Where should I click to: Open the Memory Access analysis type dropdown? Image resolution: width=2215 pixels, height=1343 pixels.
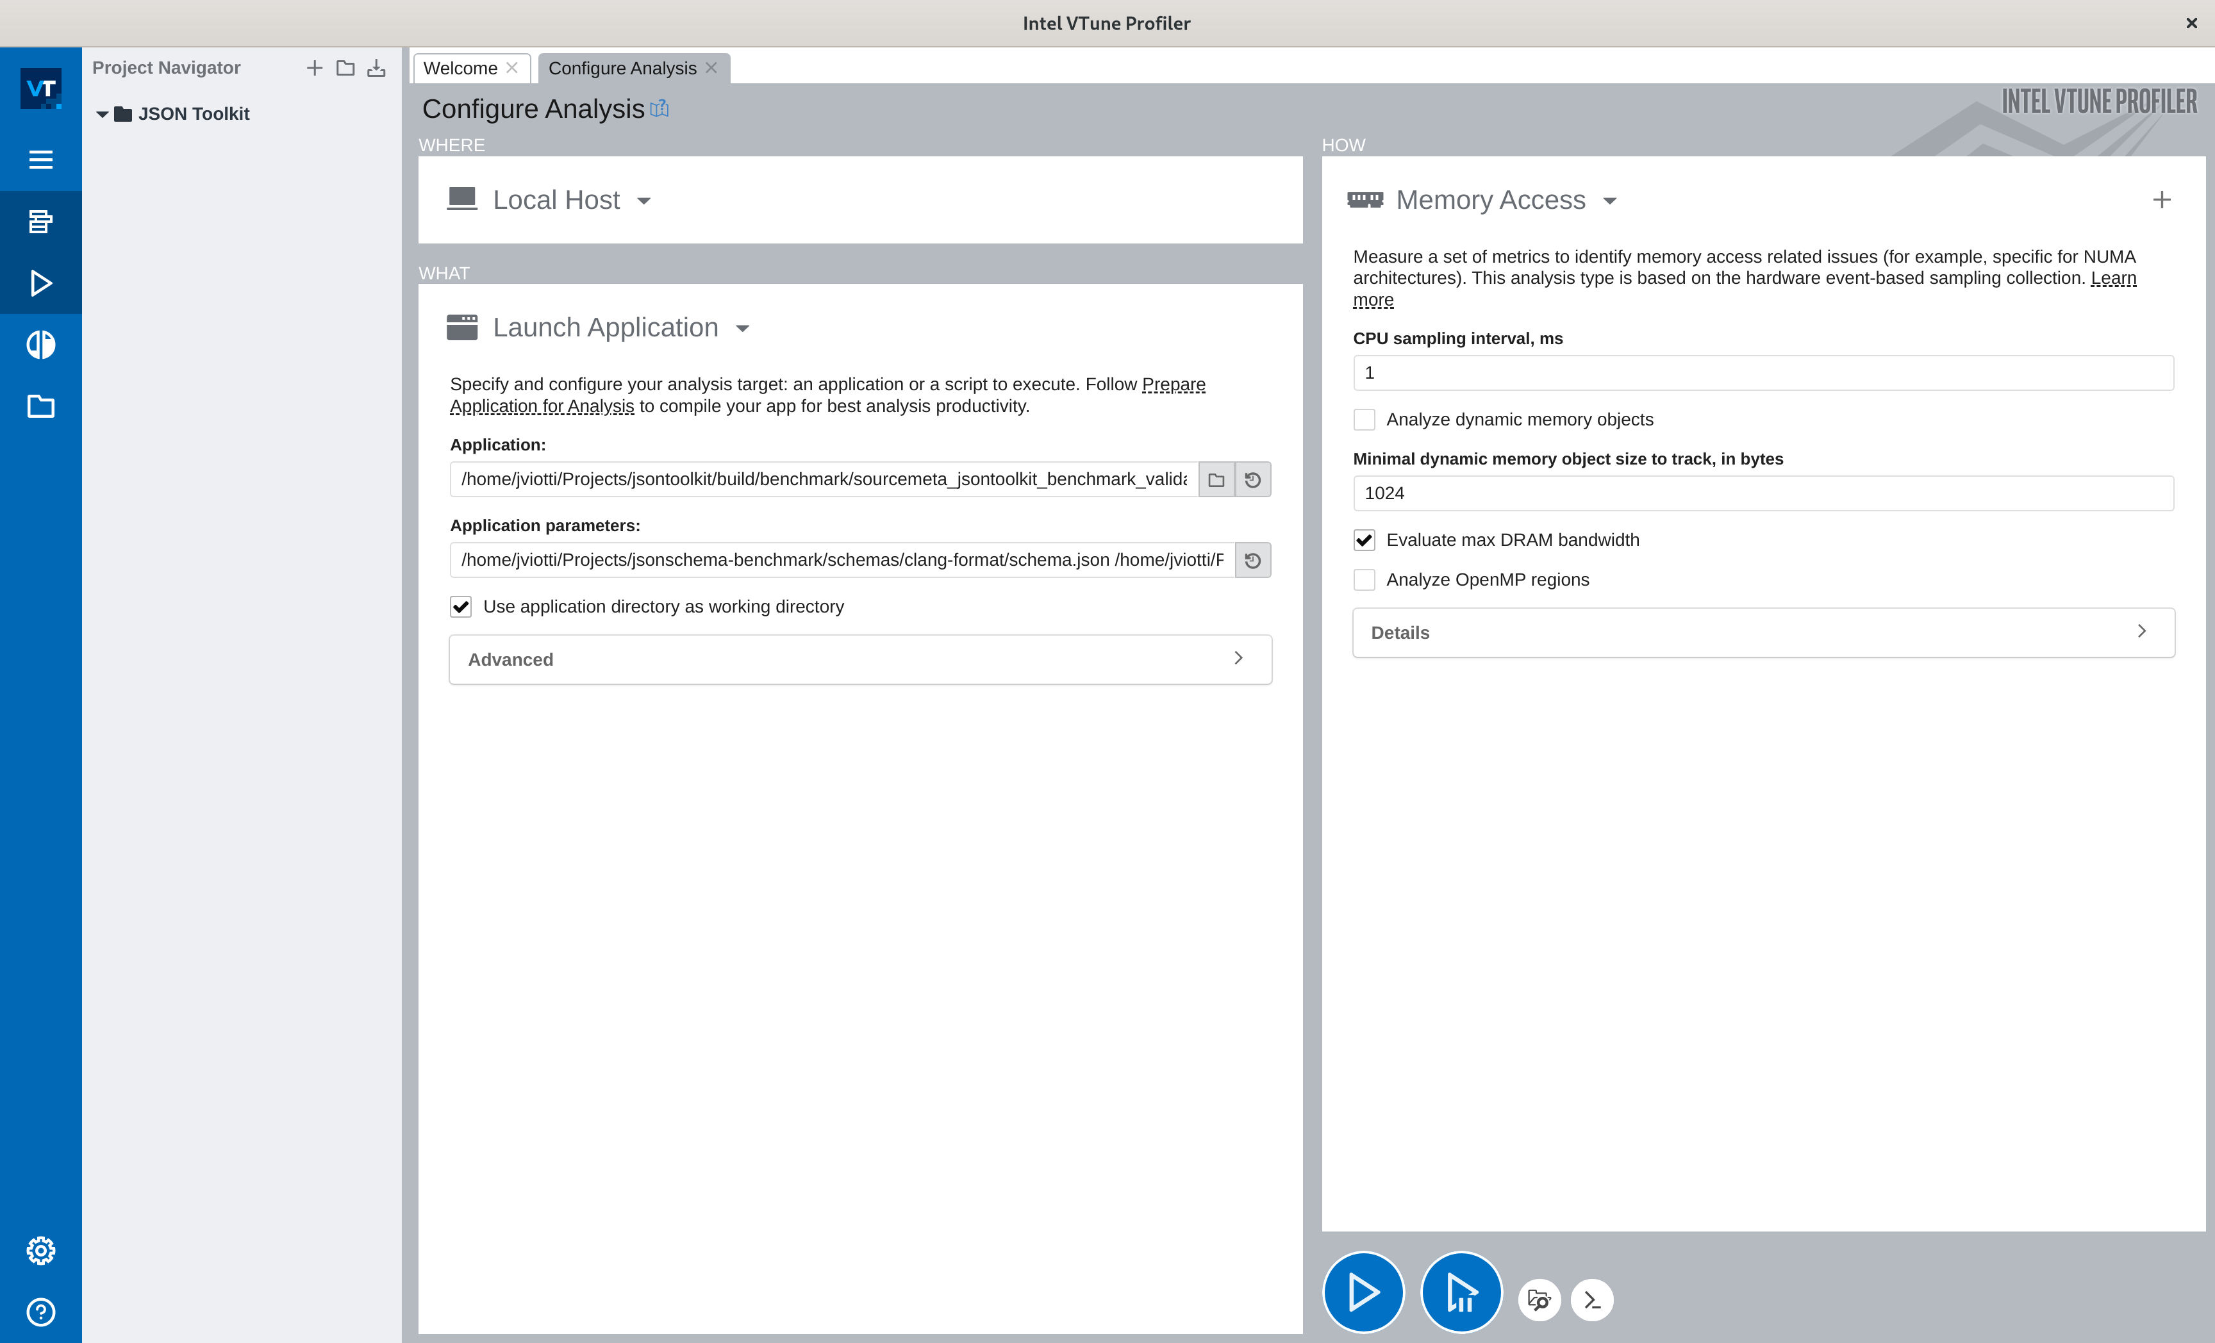1610,201
